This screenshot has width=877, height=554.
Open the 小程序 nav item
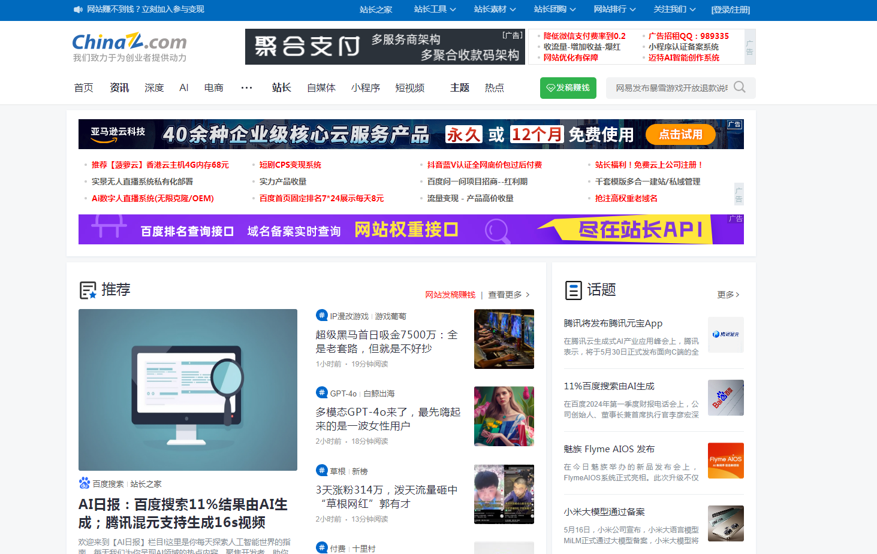point(366,87)
